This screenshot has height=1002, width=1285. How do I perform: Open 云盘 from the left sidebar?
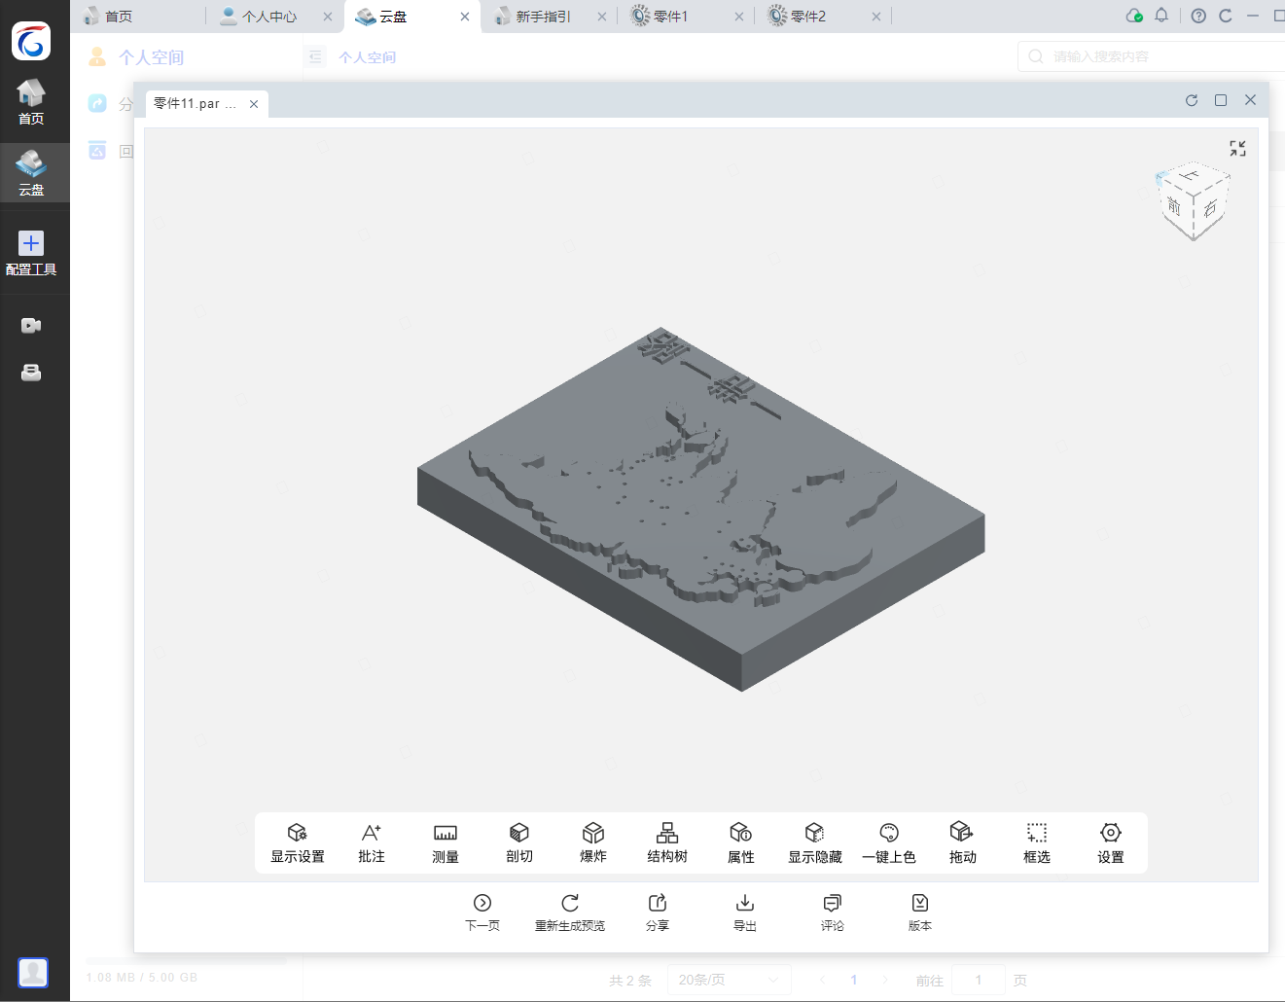pos(31,173)
